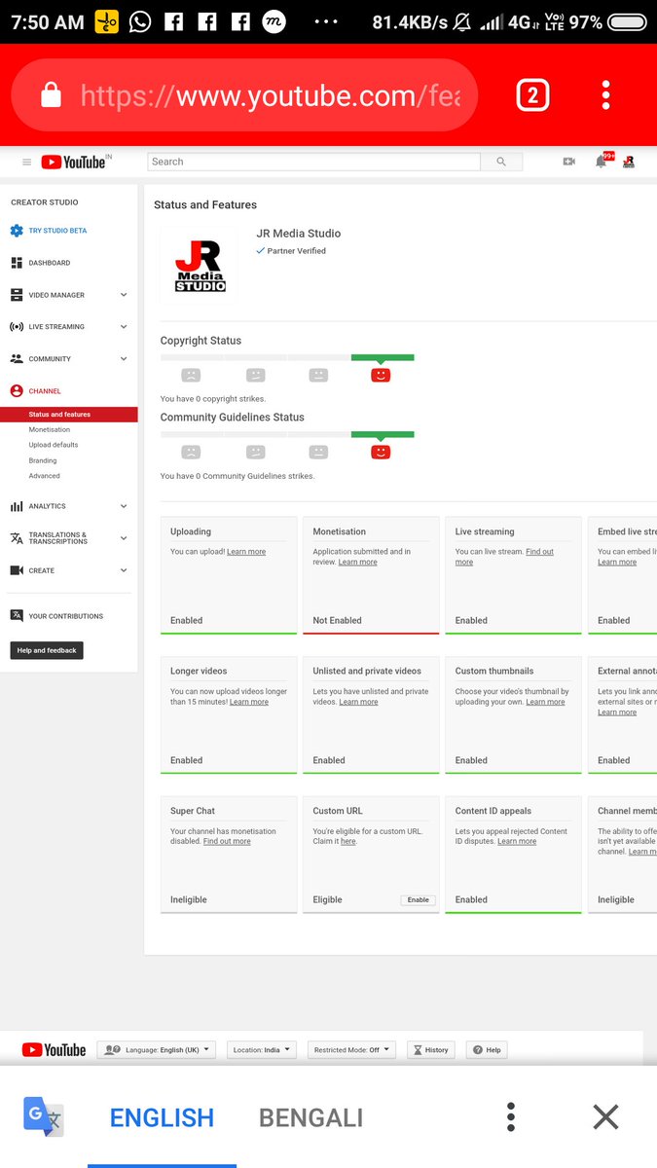Open the hamburger guide menu icon
The image size is (657, 1168).
tap(26, 162)
